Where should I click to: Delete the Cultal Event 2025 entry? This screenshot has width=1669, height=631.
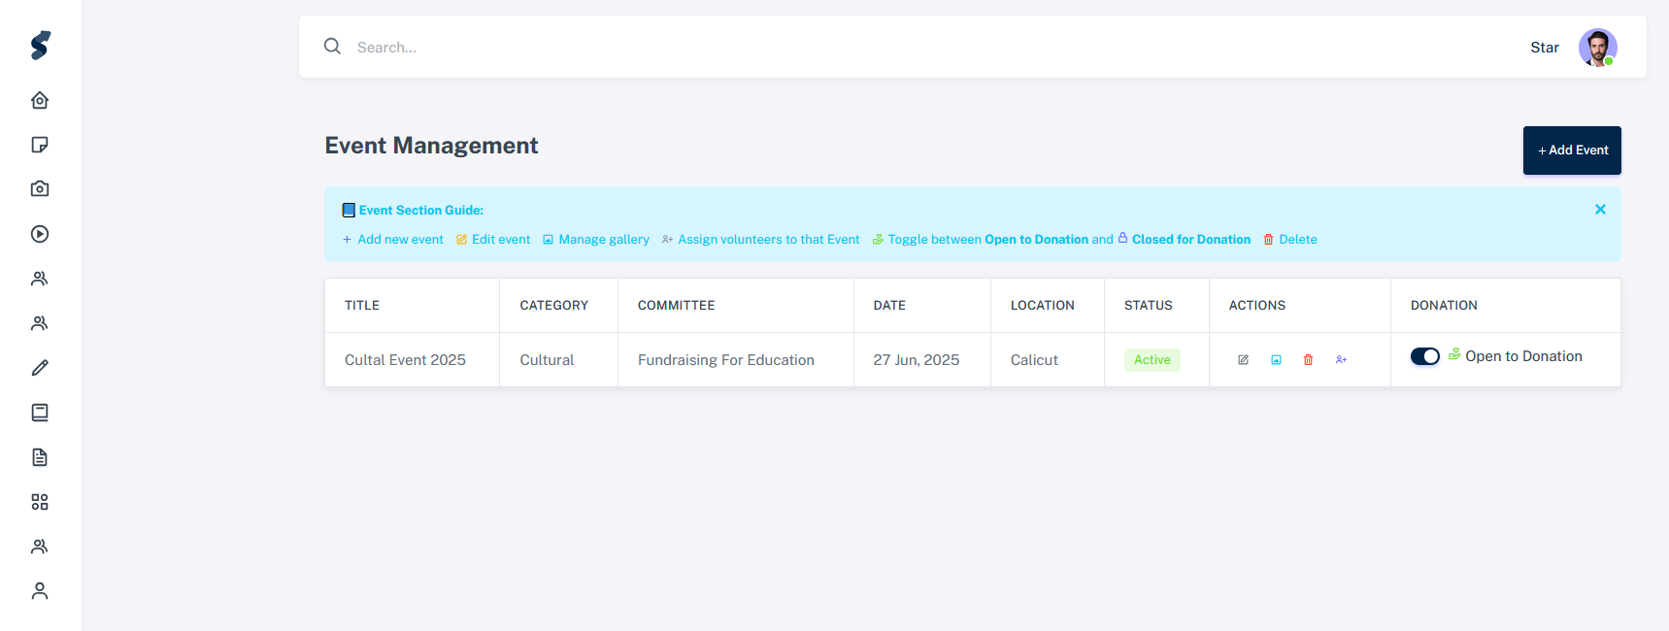(1308, 360)
